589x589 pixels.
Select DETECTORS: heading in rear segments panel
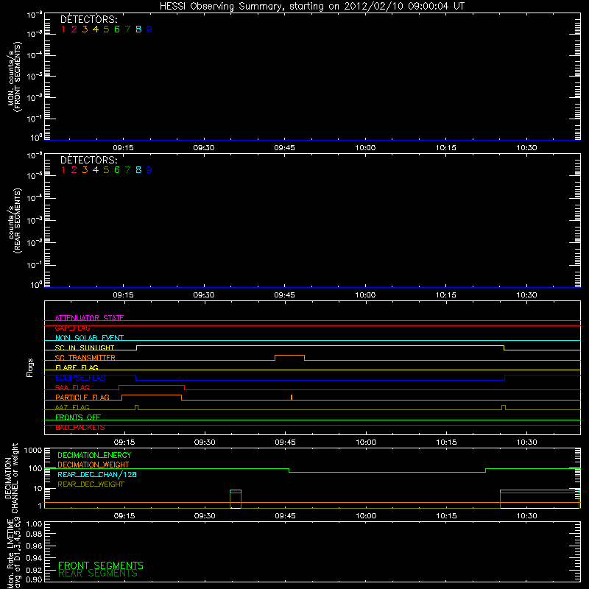(88, 161)
